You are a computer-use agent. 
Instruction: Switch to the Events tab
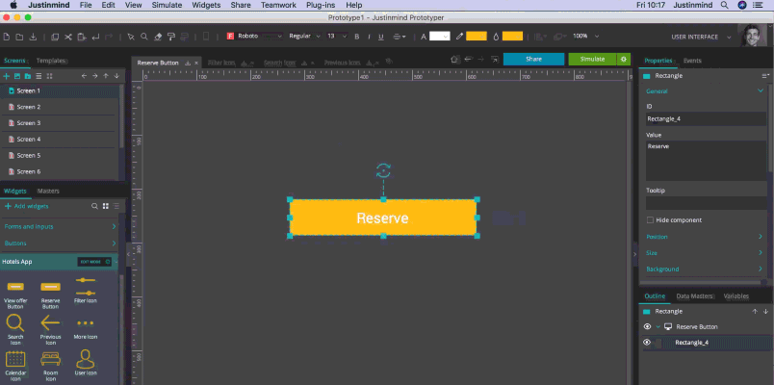click(692, 61)
